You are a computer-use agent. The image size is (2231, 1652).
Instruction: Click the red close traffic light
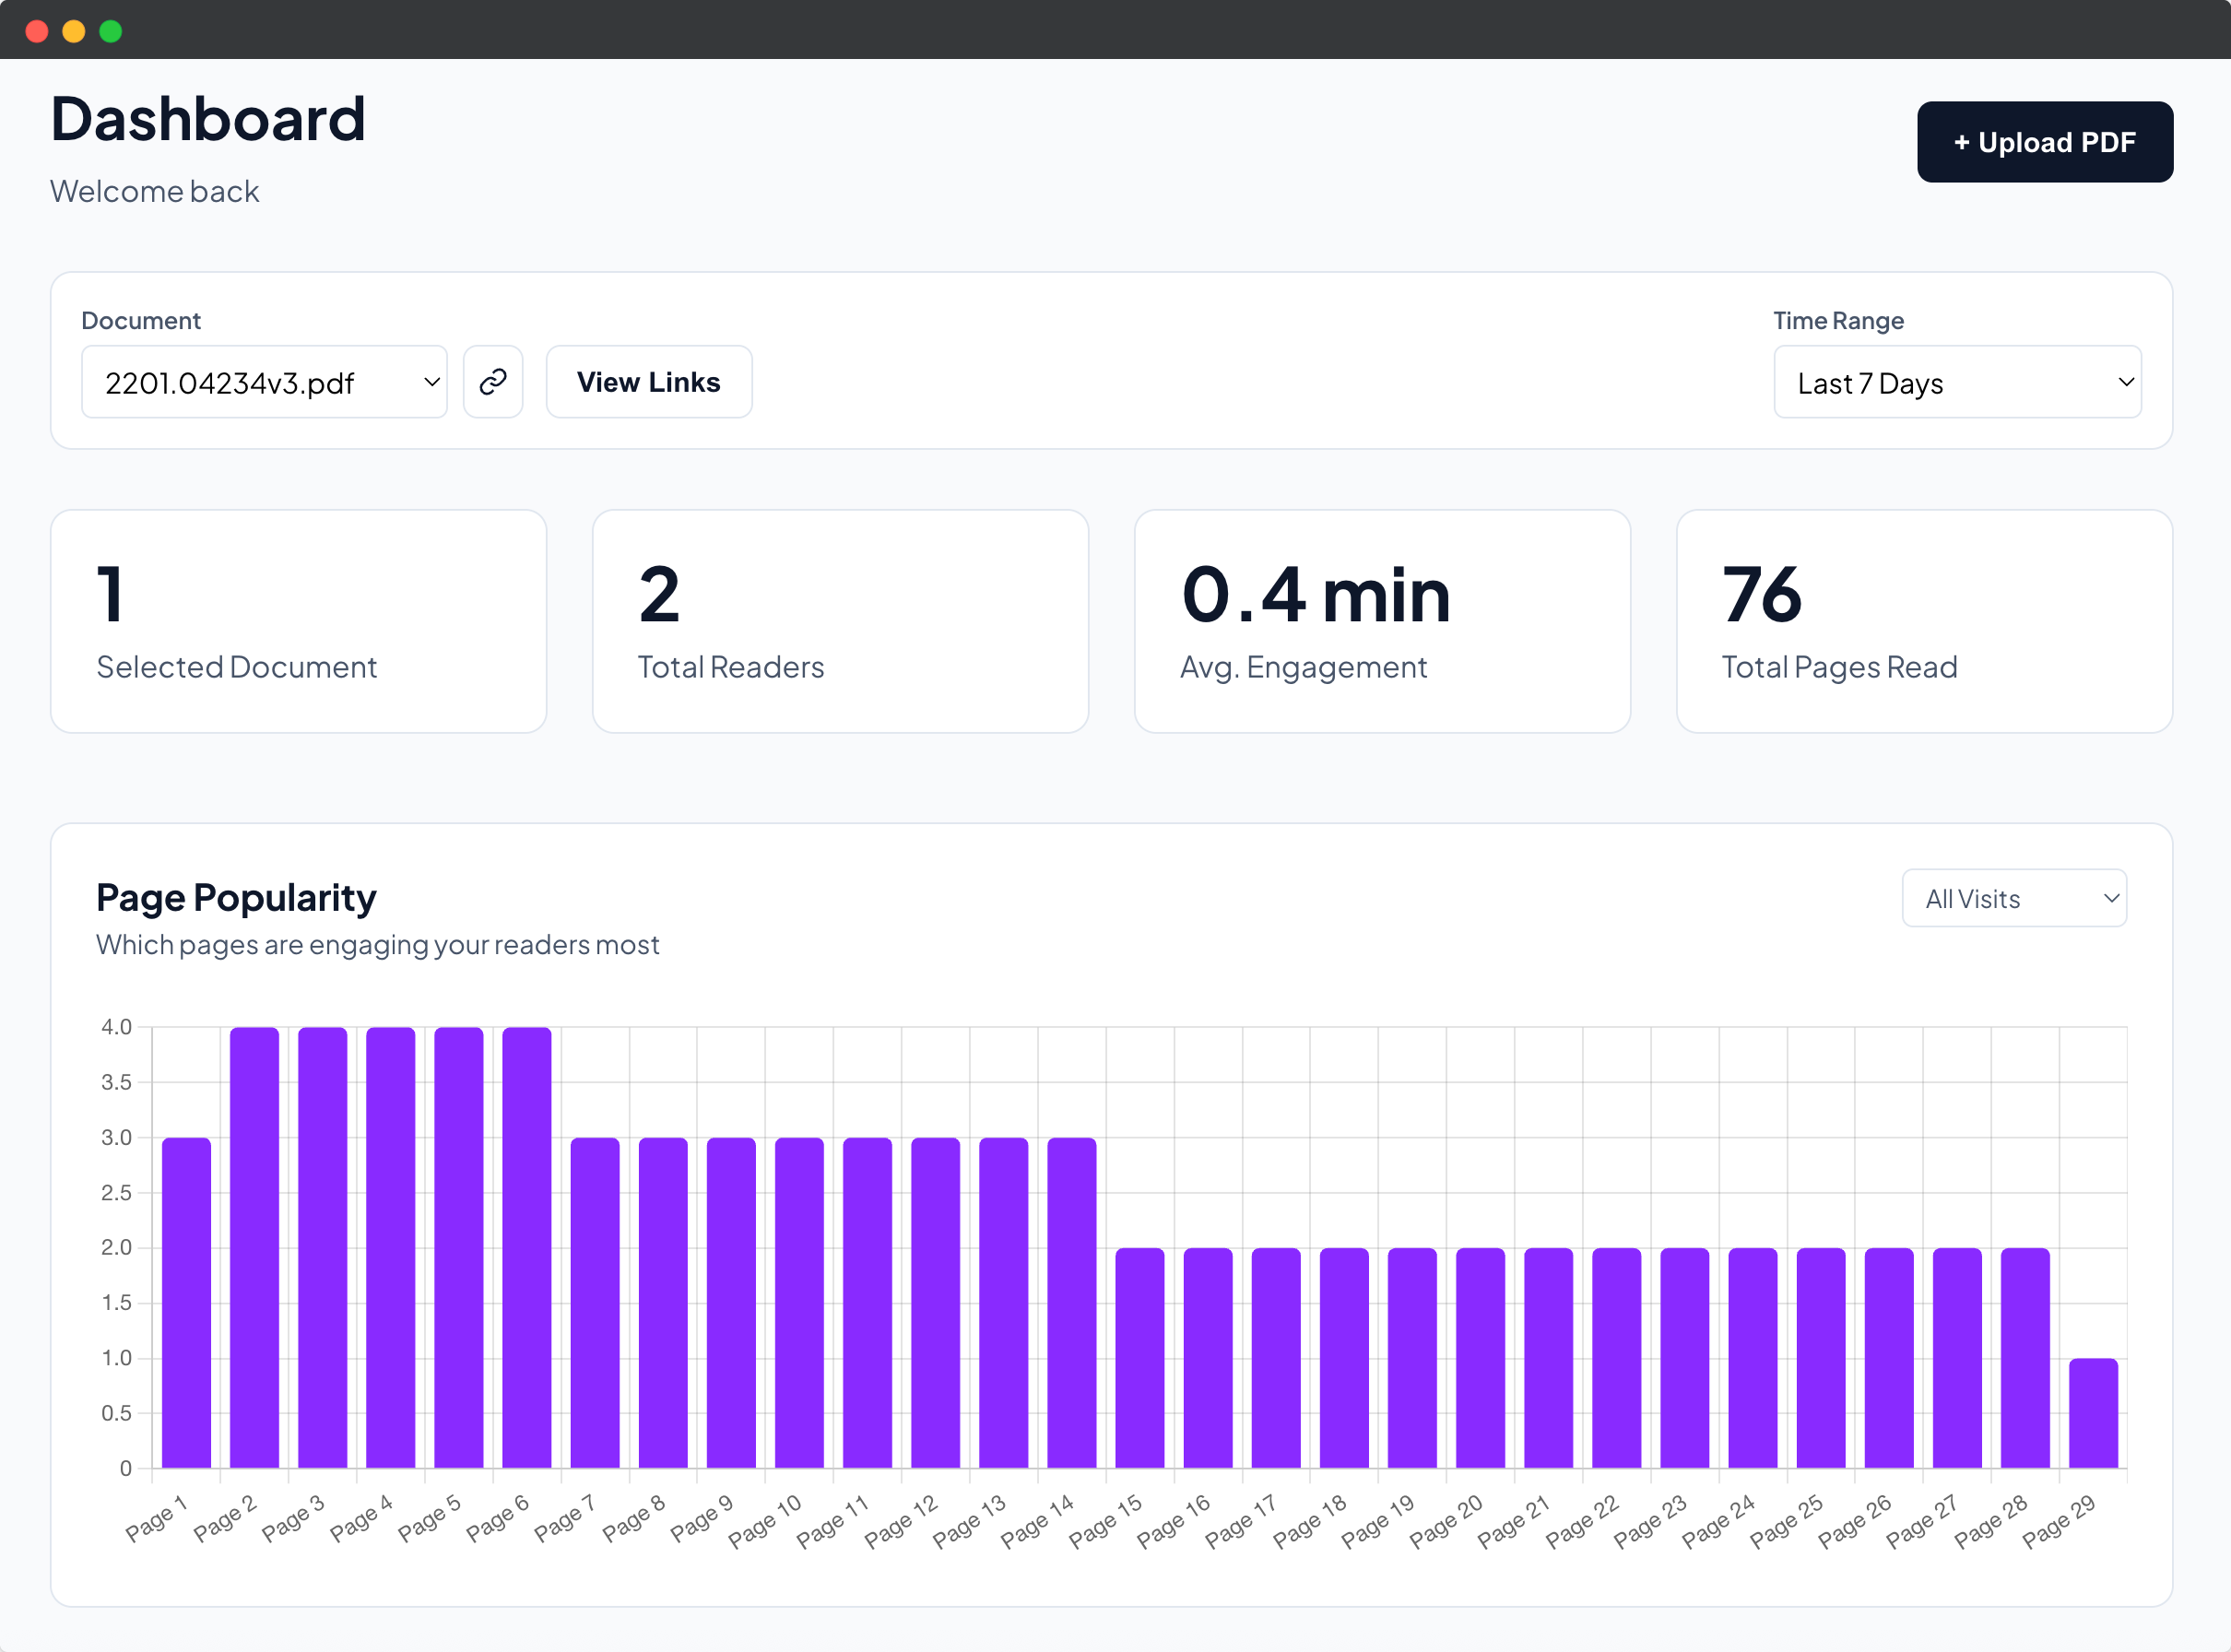pyautogui.click(x=36, y=30)
